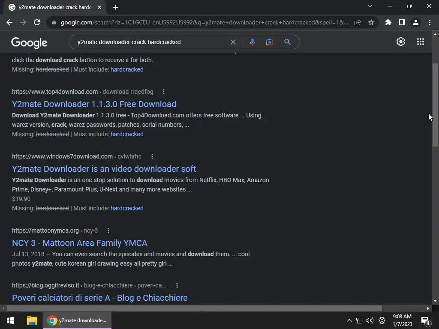Open Chrome three-dot menu
439x329 pixels.
click(430, 22)
